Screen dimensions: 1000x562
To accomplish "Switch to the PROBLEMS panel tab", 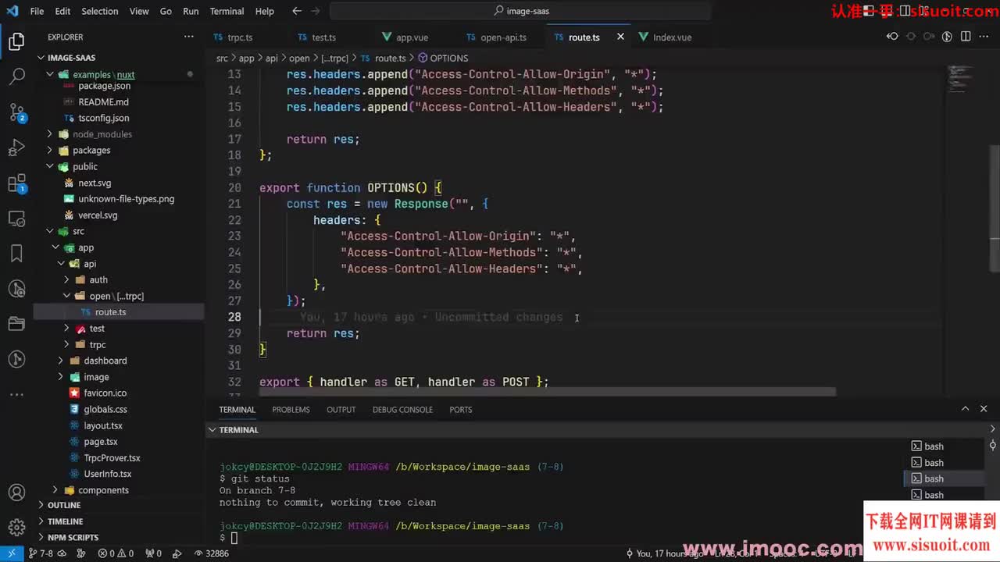I will (291, 409).
